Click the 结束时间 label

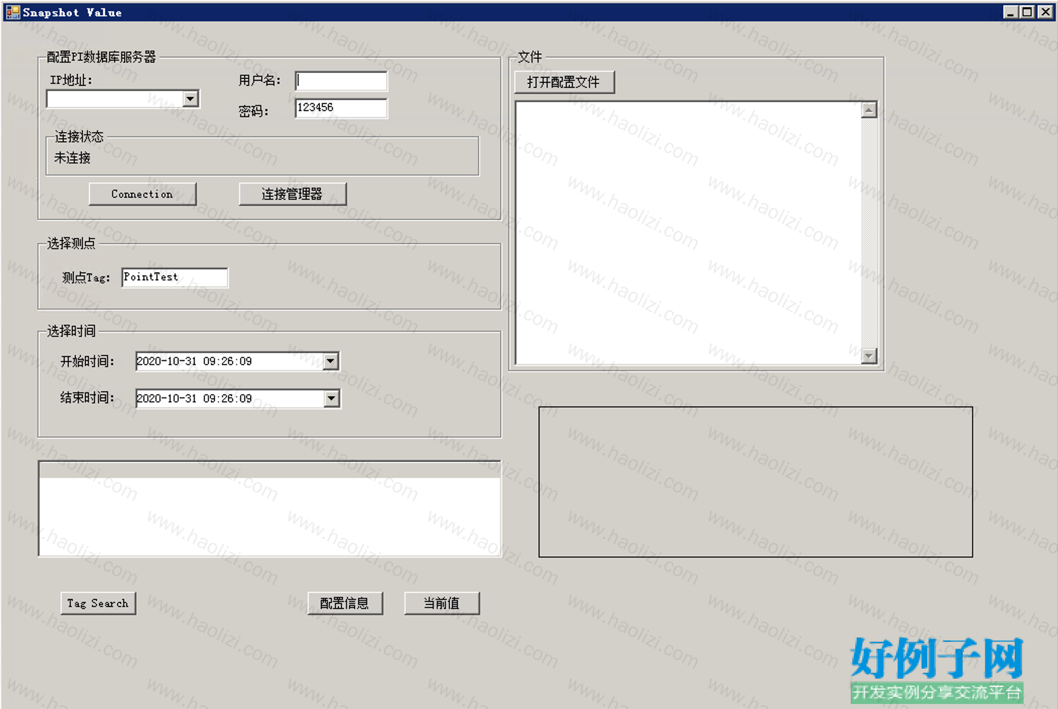[x=87, y=398]
